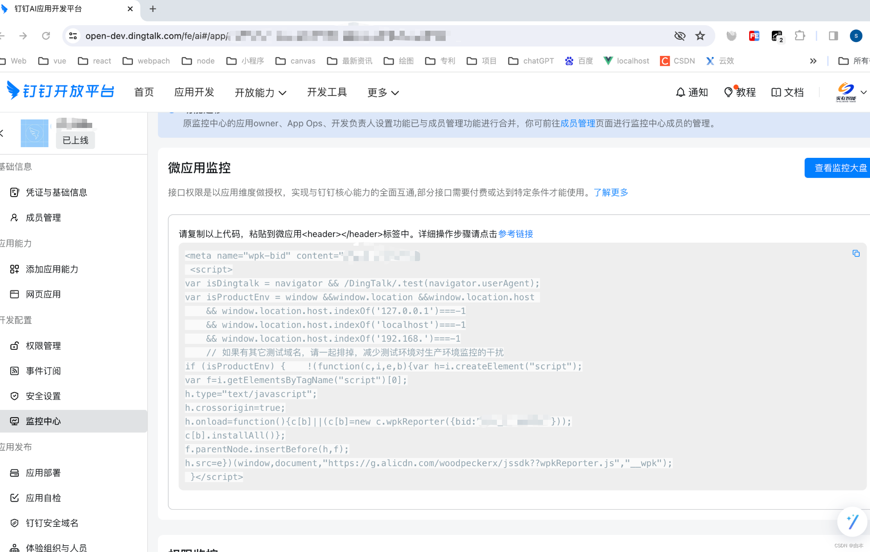Toggle the browser side panel icon
This screenshot has height=552, width=870.
coord(833,36)
